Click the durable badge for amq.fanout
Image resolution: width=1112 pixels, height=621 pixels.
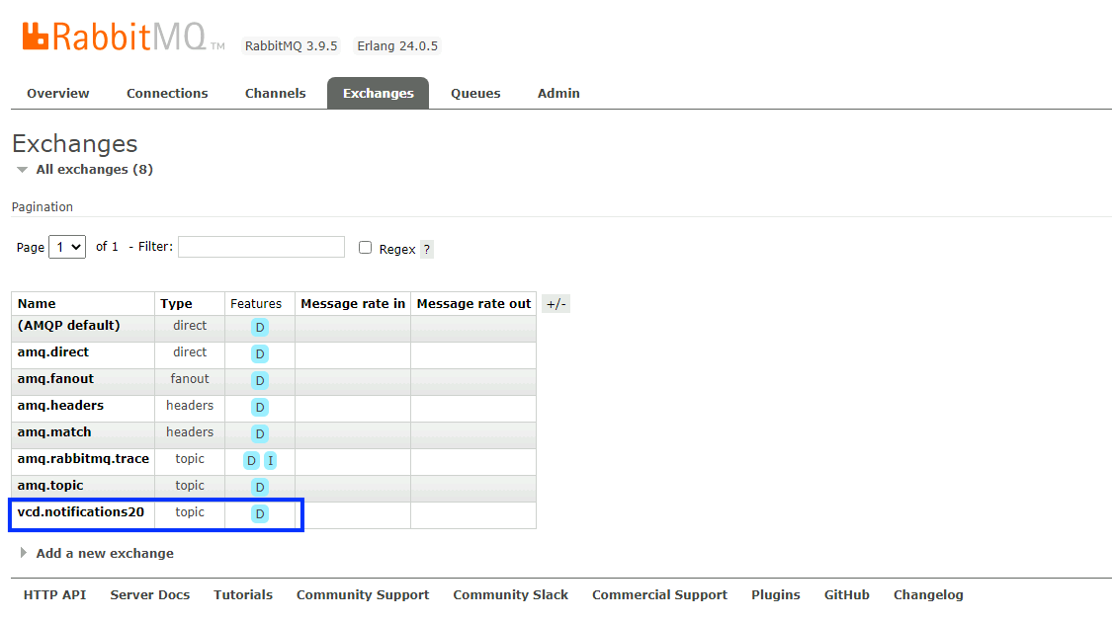(260, 380)
